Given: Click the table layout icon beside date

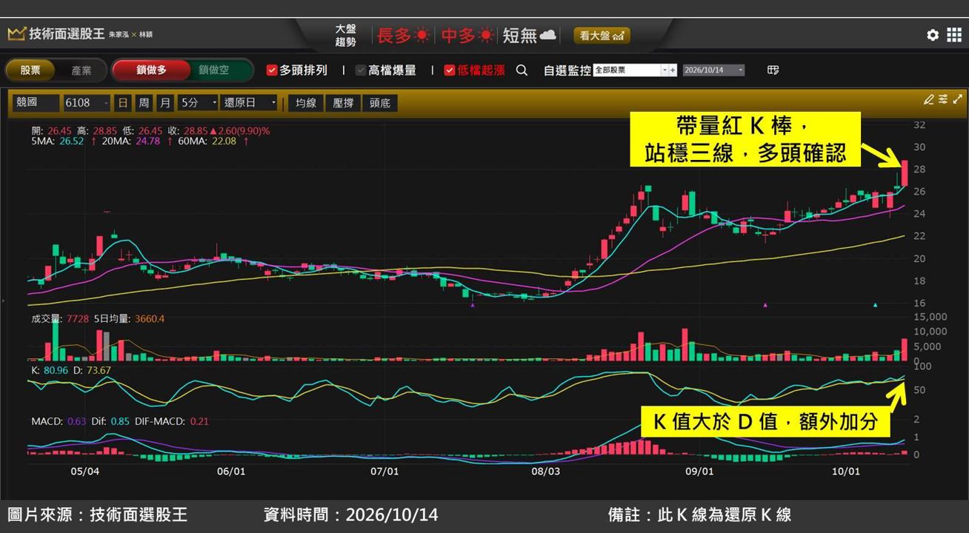Looking at the screenshot, I should tap(773, 70).
